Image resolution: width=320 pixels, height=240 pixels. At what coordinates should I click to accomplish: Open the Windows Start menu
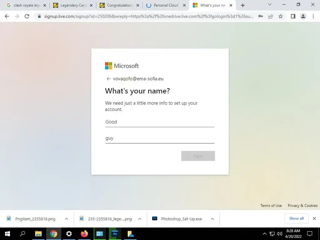click(7, 234)
